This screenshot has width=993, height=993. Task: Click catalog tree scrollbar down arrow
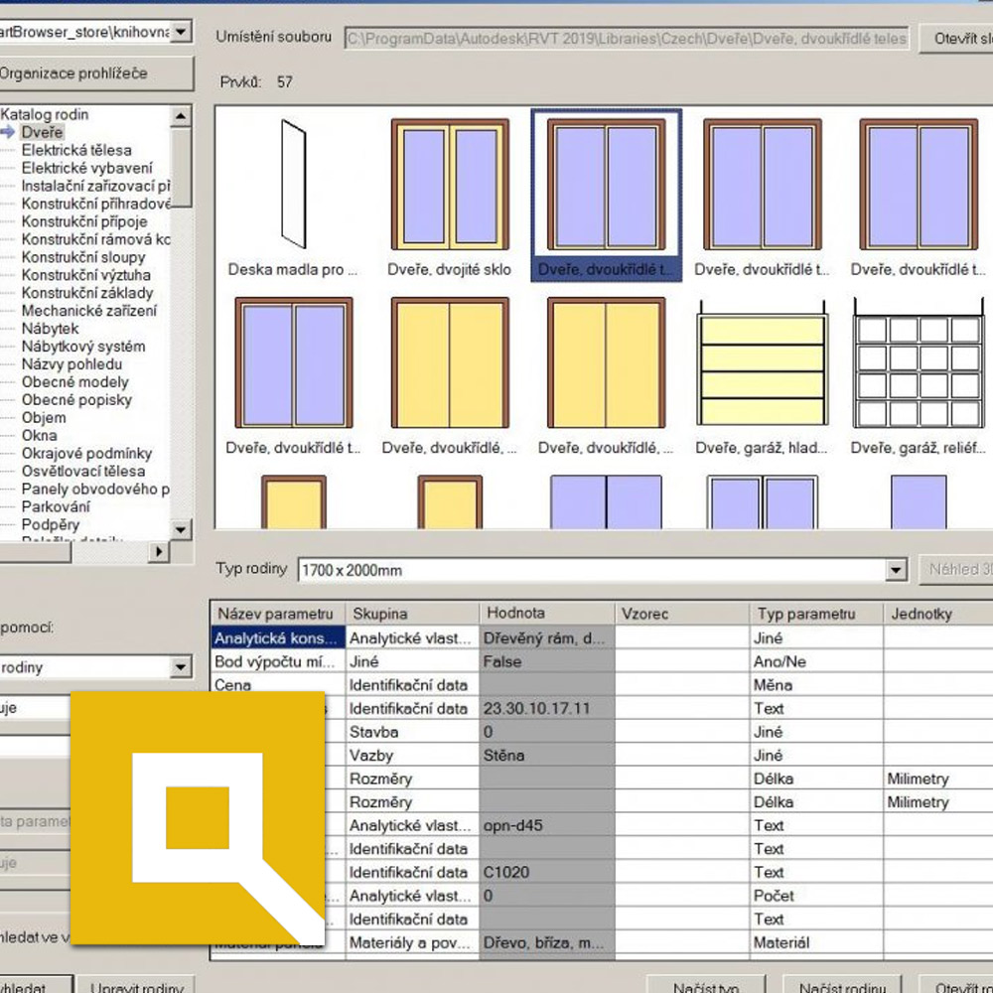[x=181, y=529]
